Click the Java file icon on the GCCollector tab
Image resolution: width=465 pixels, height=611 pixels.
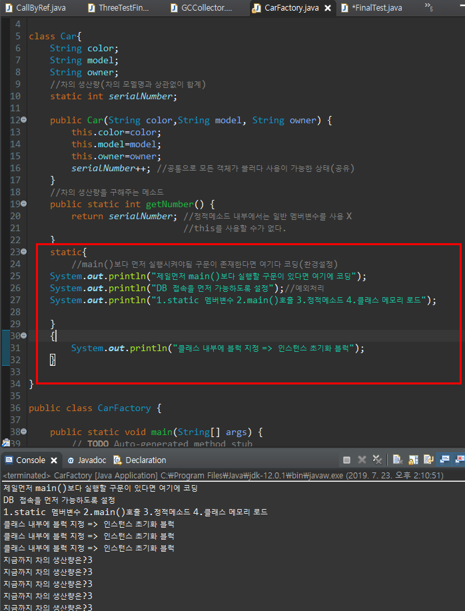pyautogui.click(x=174, y=8)
